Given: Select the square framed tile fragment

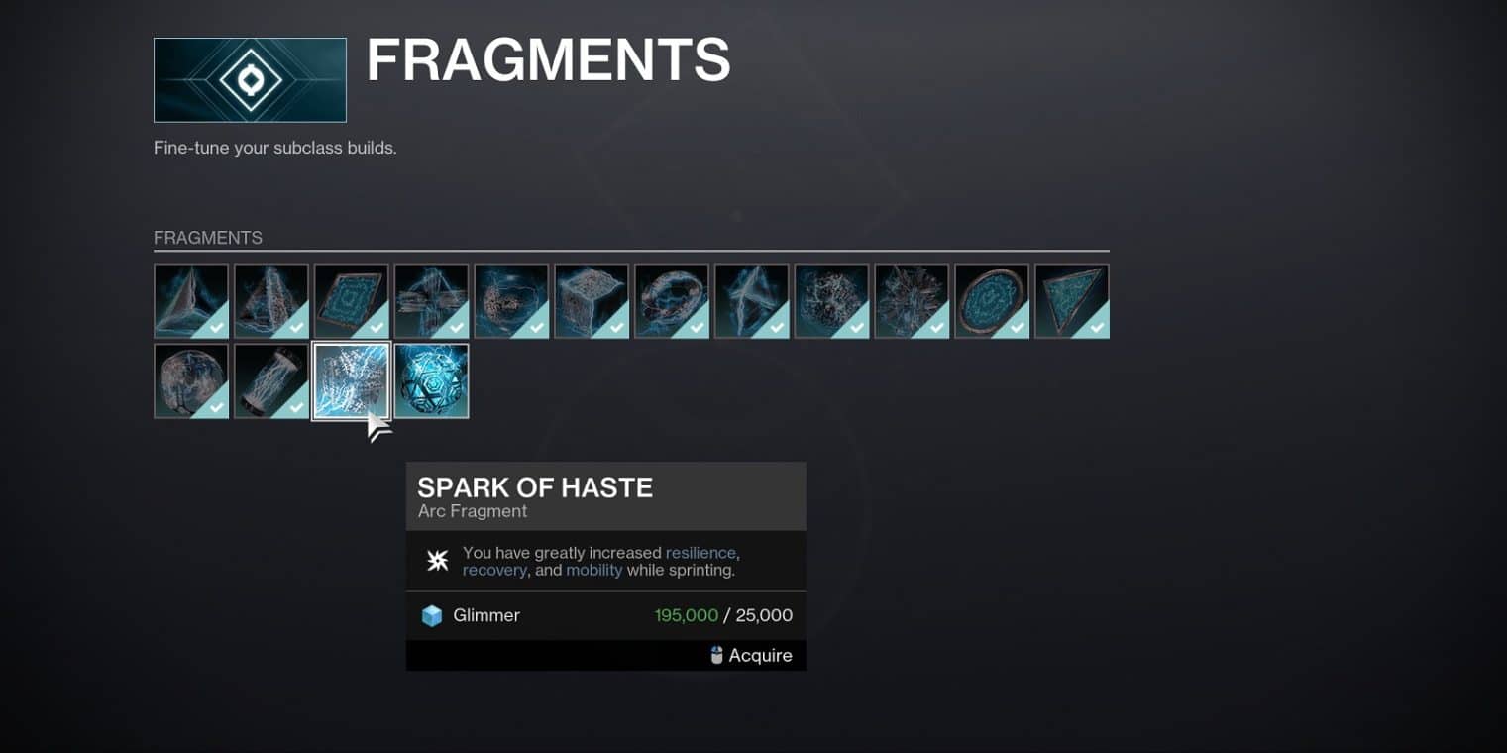Looking at the screenshot, I should point(352,300).
